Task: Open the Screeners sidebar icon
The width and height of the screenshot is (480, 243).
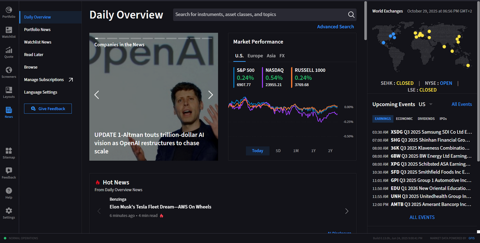Action: 9,72
